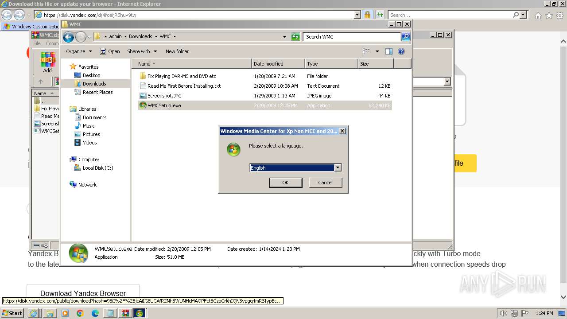This screenshot has width=567, height=319.
Task: Click OK in the language selection dialog
Action: (286, 183)
